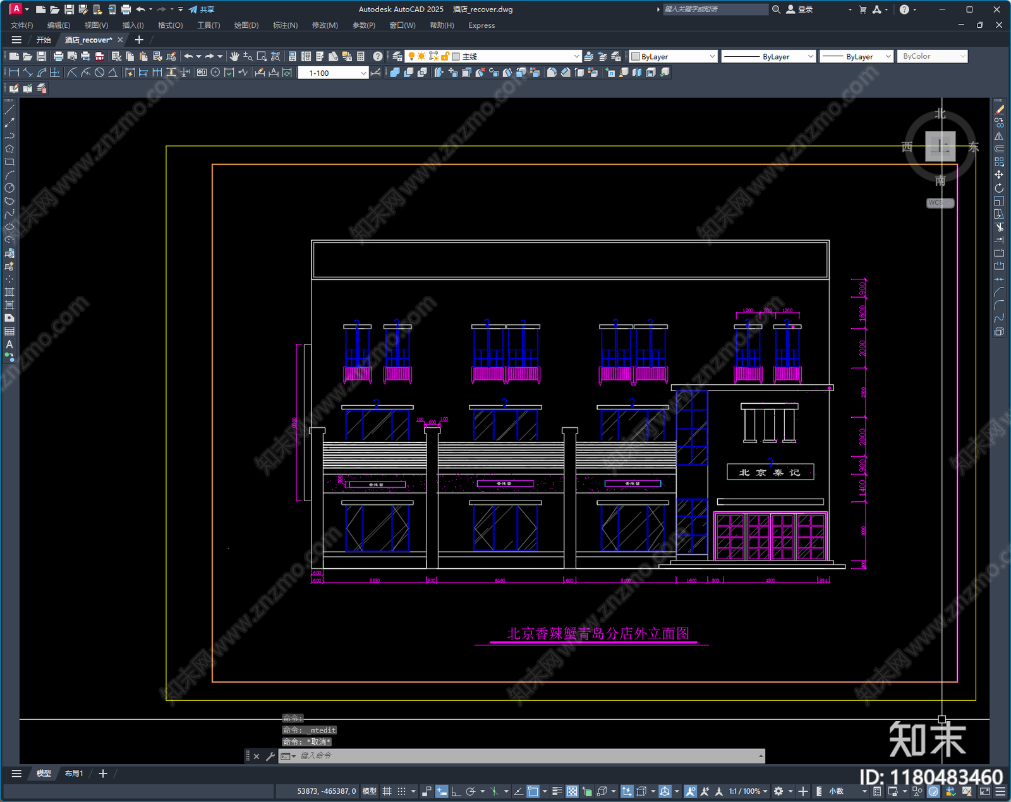Select the Diameter dimension tool
The height and width of the screenshot is (802, 1011).
click(x=99, y=73)
